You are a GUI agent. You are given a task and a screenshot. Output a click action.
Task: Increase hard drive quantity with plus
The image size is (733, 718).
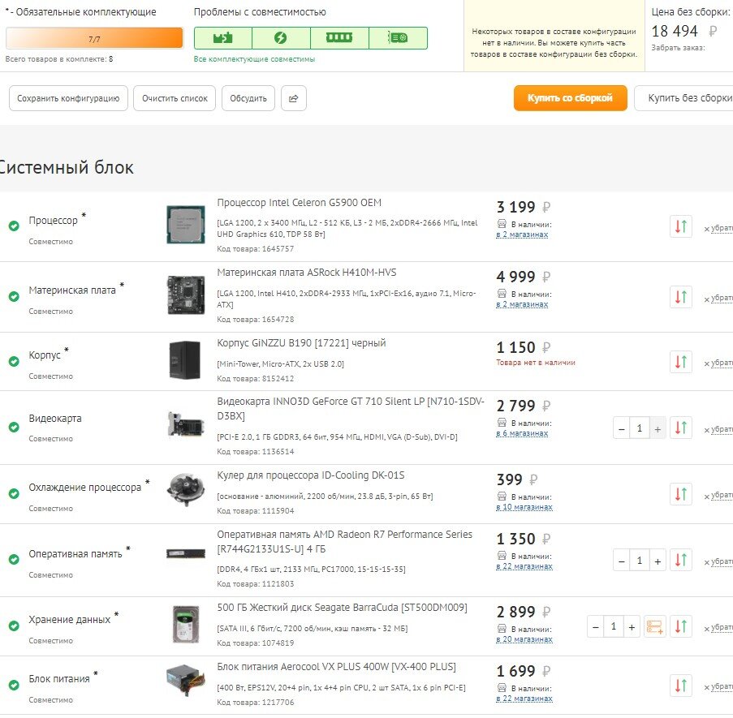pyautogui.click(x=632, y=627)
